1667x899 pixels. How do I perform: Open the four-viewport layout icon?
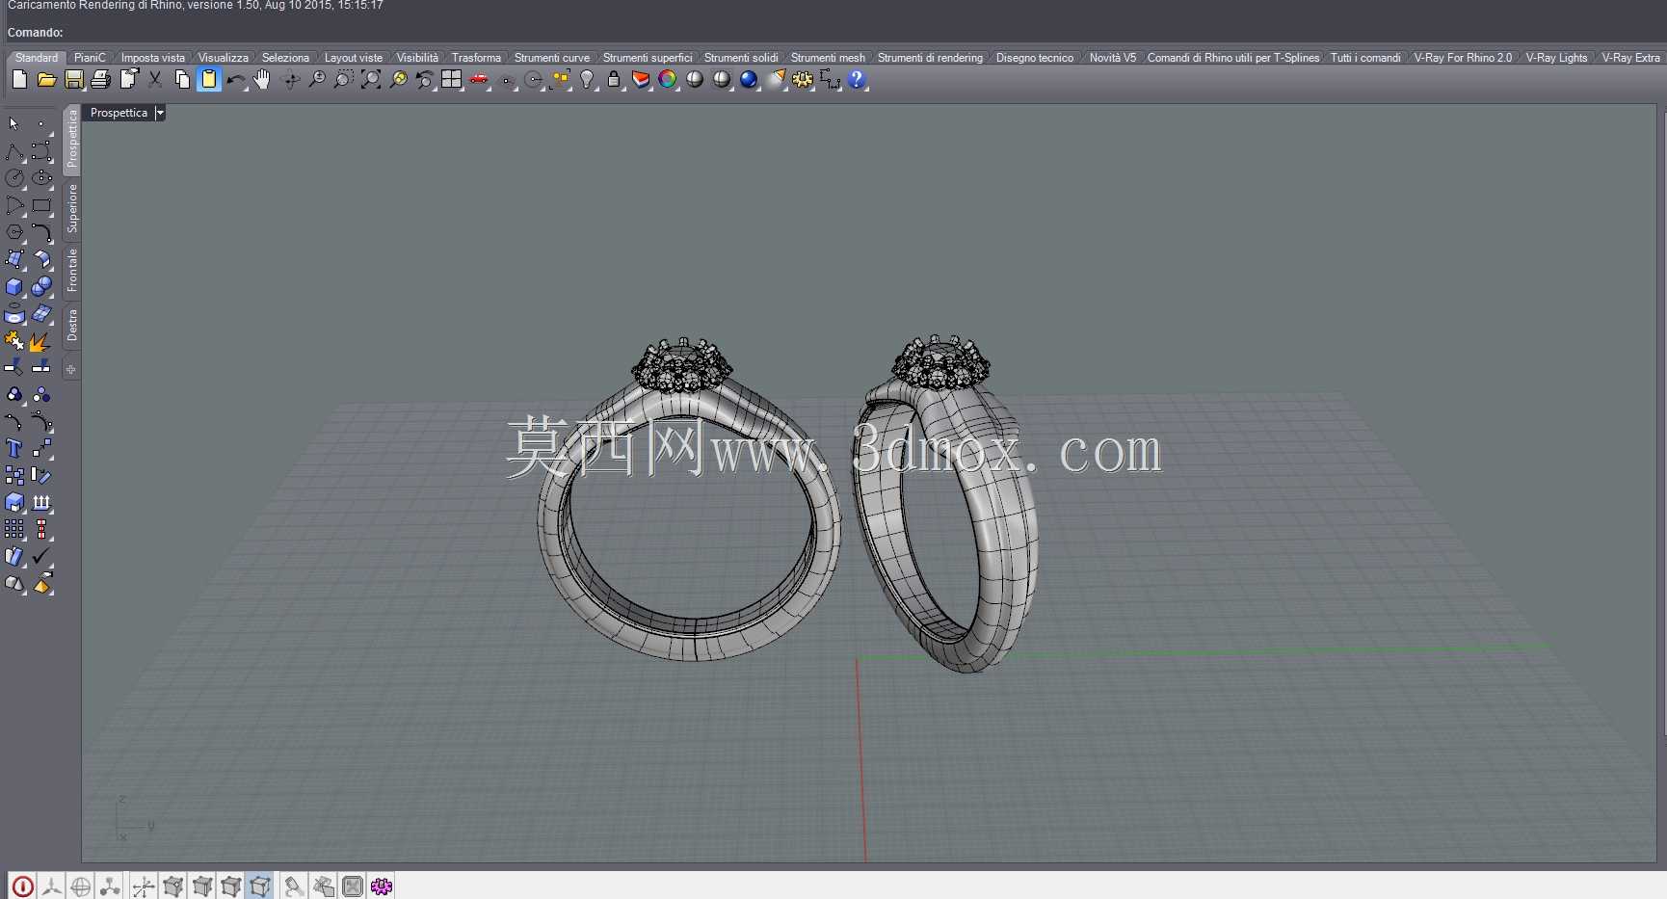451,80
